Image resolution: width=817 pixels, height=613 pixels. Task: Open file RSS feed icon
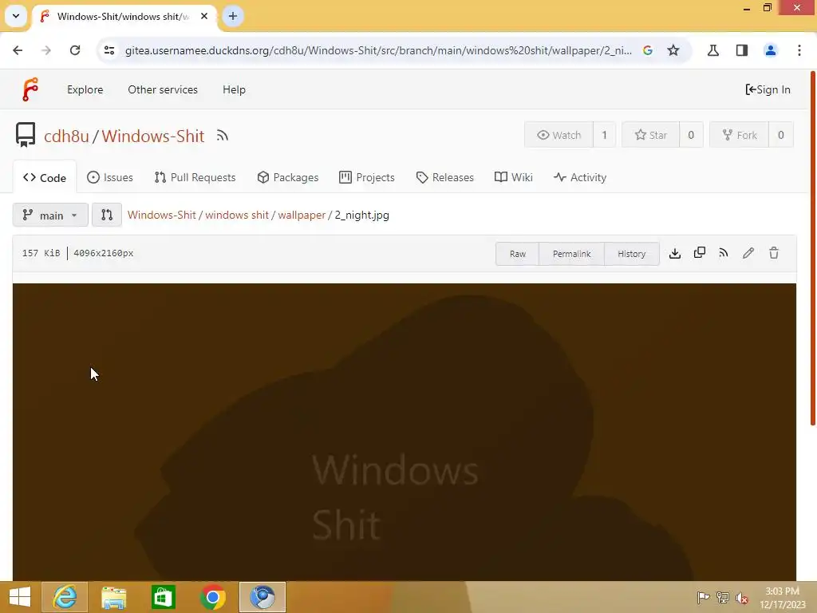pyautogui.click(x=723, y=253)
